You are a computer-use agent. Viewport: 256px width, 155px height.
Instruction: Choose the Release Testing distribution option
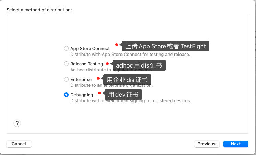tap(66, 64)
